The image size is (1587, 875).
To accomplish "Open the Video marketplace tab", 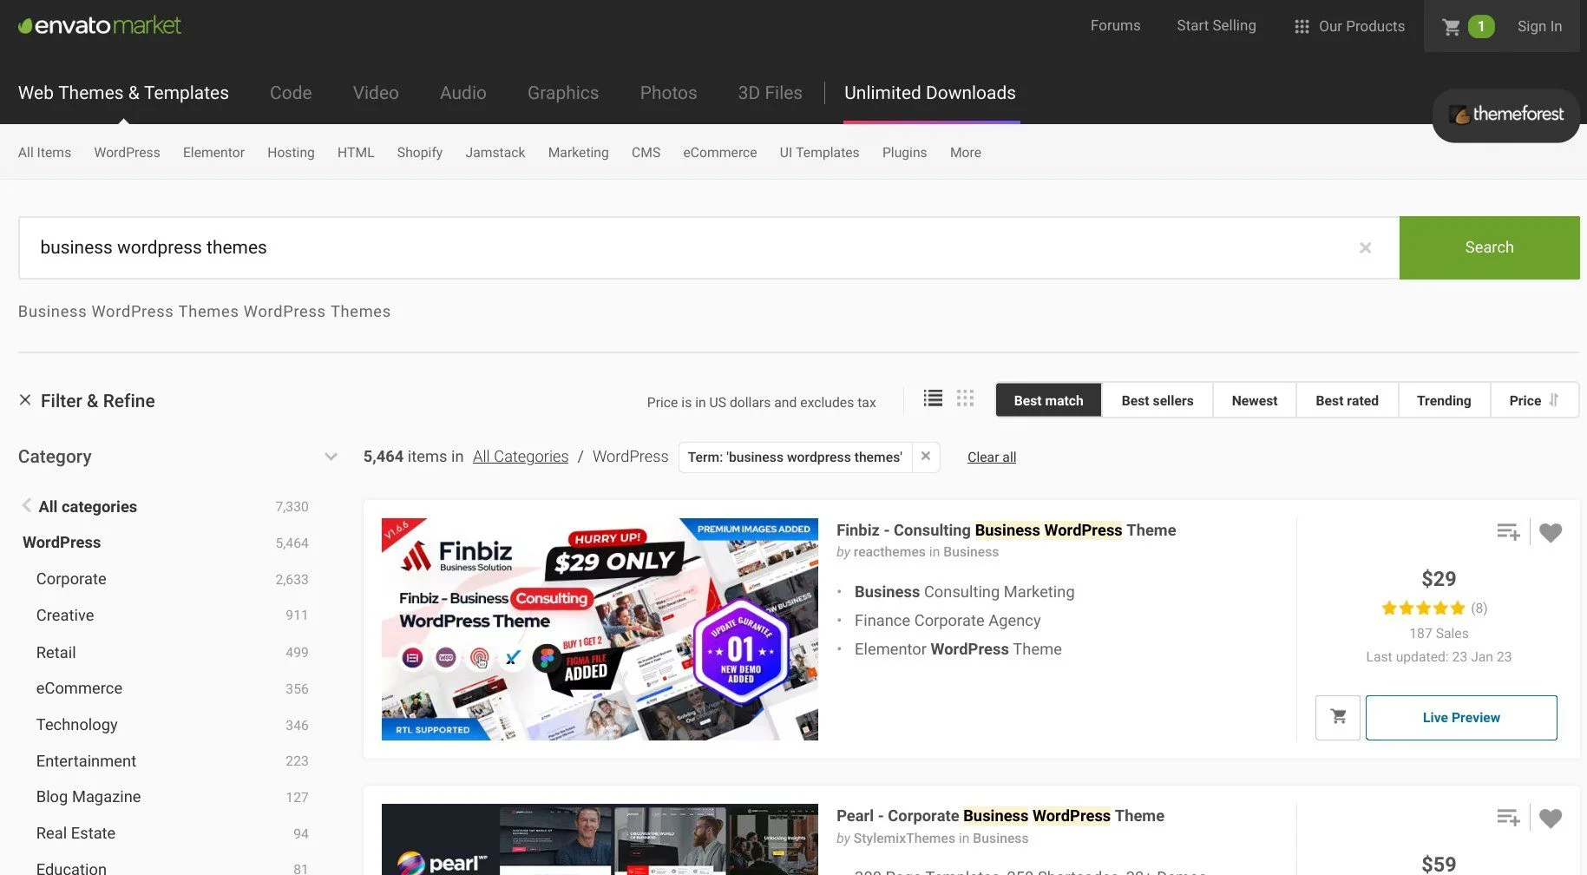I will coord(376,93).
